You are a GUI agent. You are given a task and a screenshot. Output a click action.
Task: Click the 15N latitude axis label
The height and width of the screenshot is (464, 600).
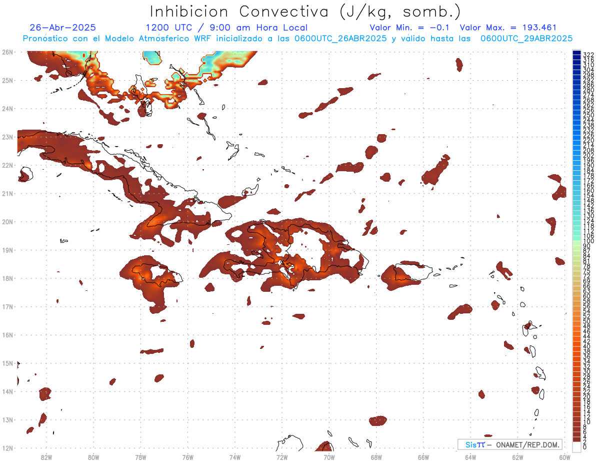pyautogui.click(x=8, y=363)
